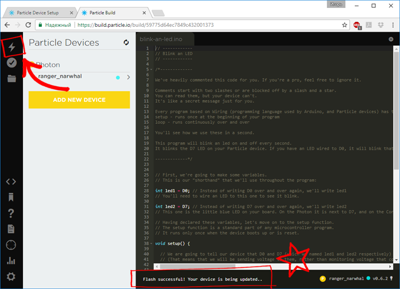Click the horizontal scrollbar of the editor
This screenshot has width=400, height=289.
point(198,266)
